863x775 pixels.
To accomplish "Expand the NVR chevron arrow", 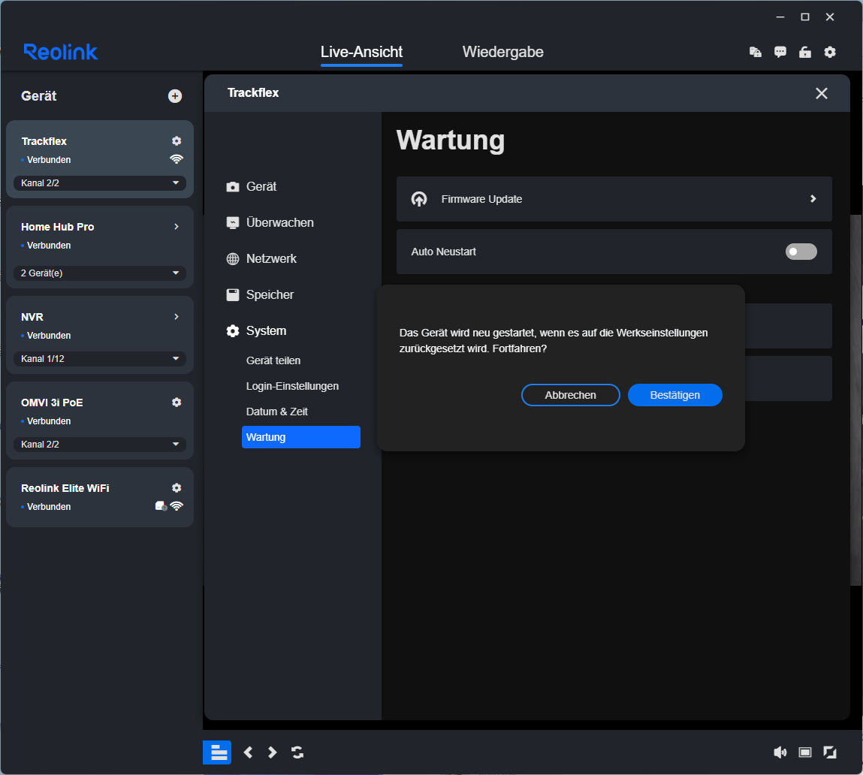I will click(176, 316).
